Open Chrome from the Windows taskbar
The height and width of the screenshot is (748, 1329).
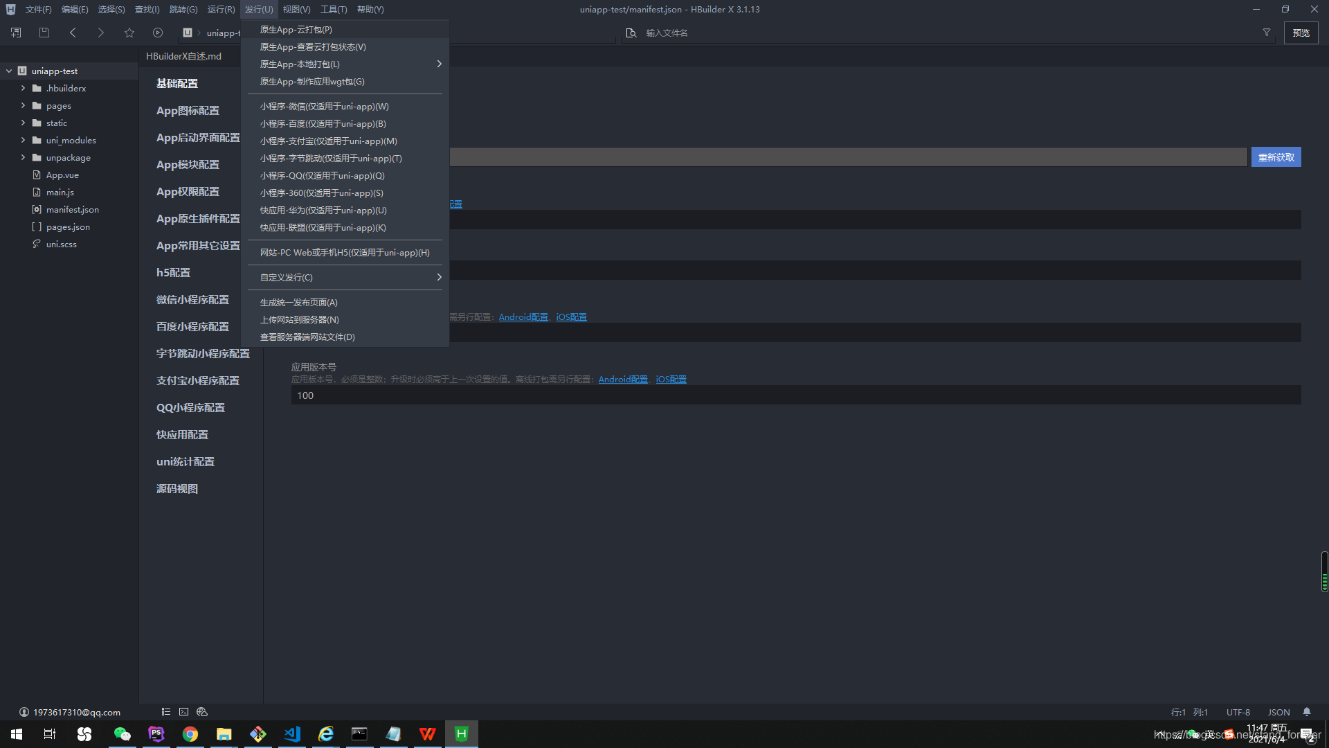190,734
